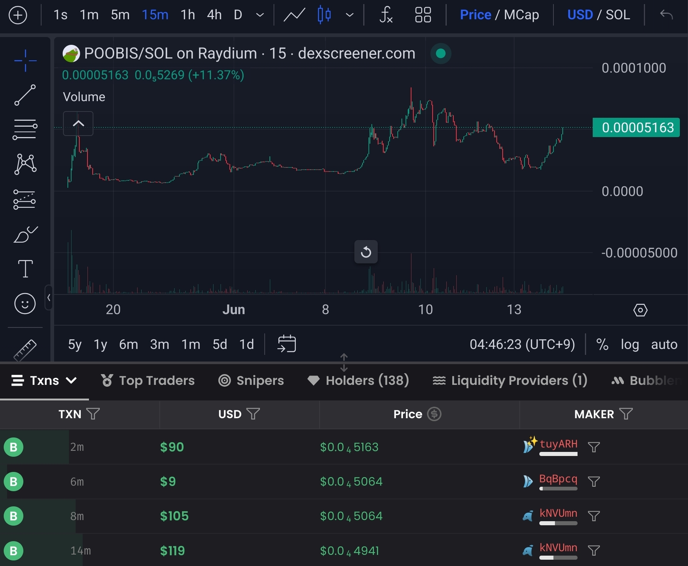The width and height of the screenshot is (688, 566).
Task: Toggle Price or MCap display
Action: [499, 15]
